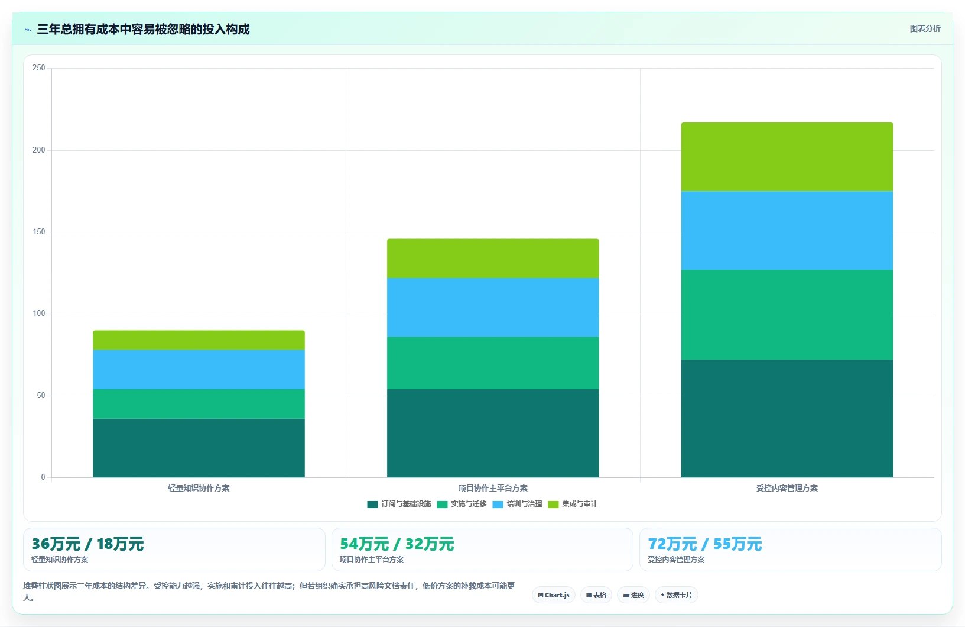
Task: Click the 进度 tag pill
Action: 633,595
